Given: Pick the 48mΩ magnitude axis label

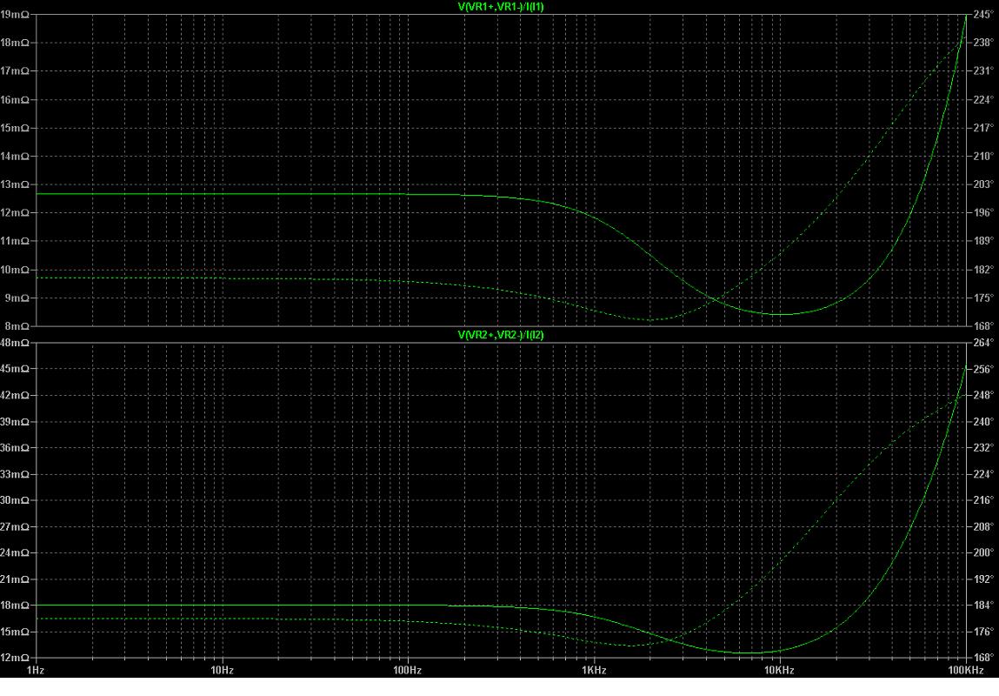Looking at the screenshot, I should (15, 343).
